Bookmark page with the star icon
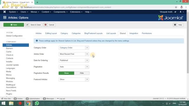189x106 pixels. pyautogui.click(x=176, y=7)
